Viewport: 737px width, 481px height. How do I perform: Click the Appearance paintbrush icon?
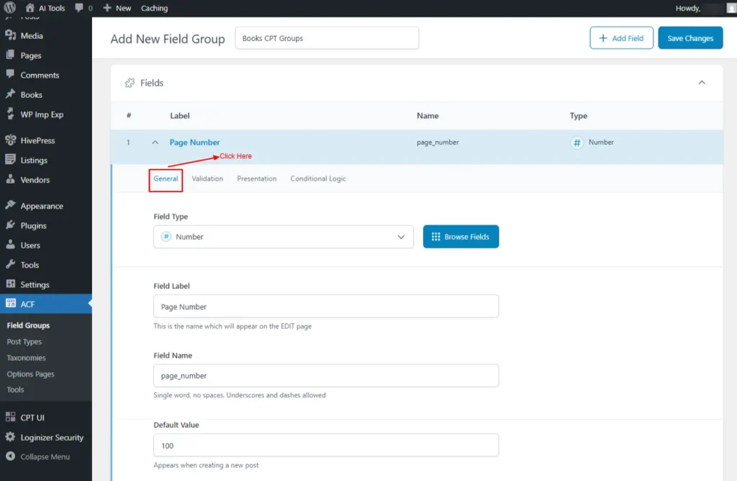click(x=10, y=206)
